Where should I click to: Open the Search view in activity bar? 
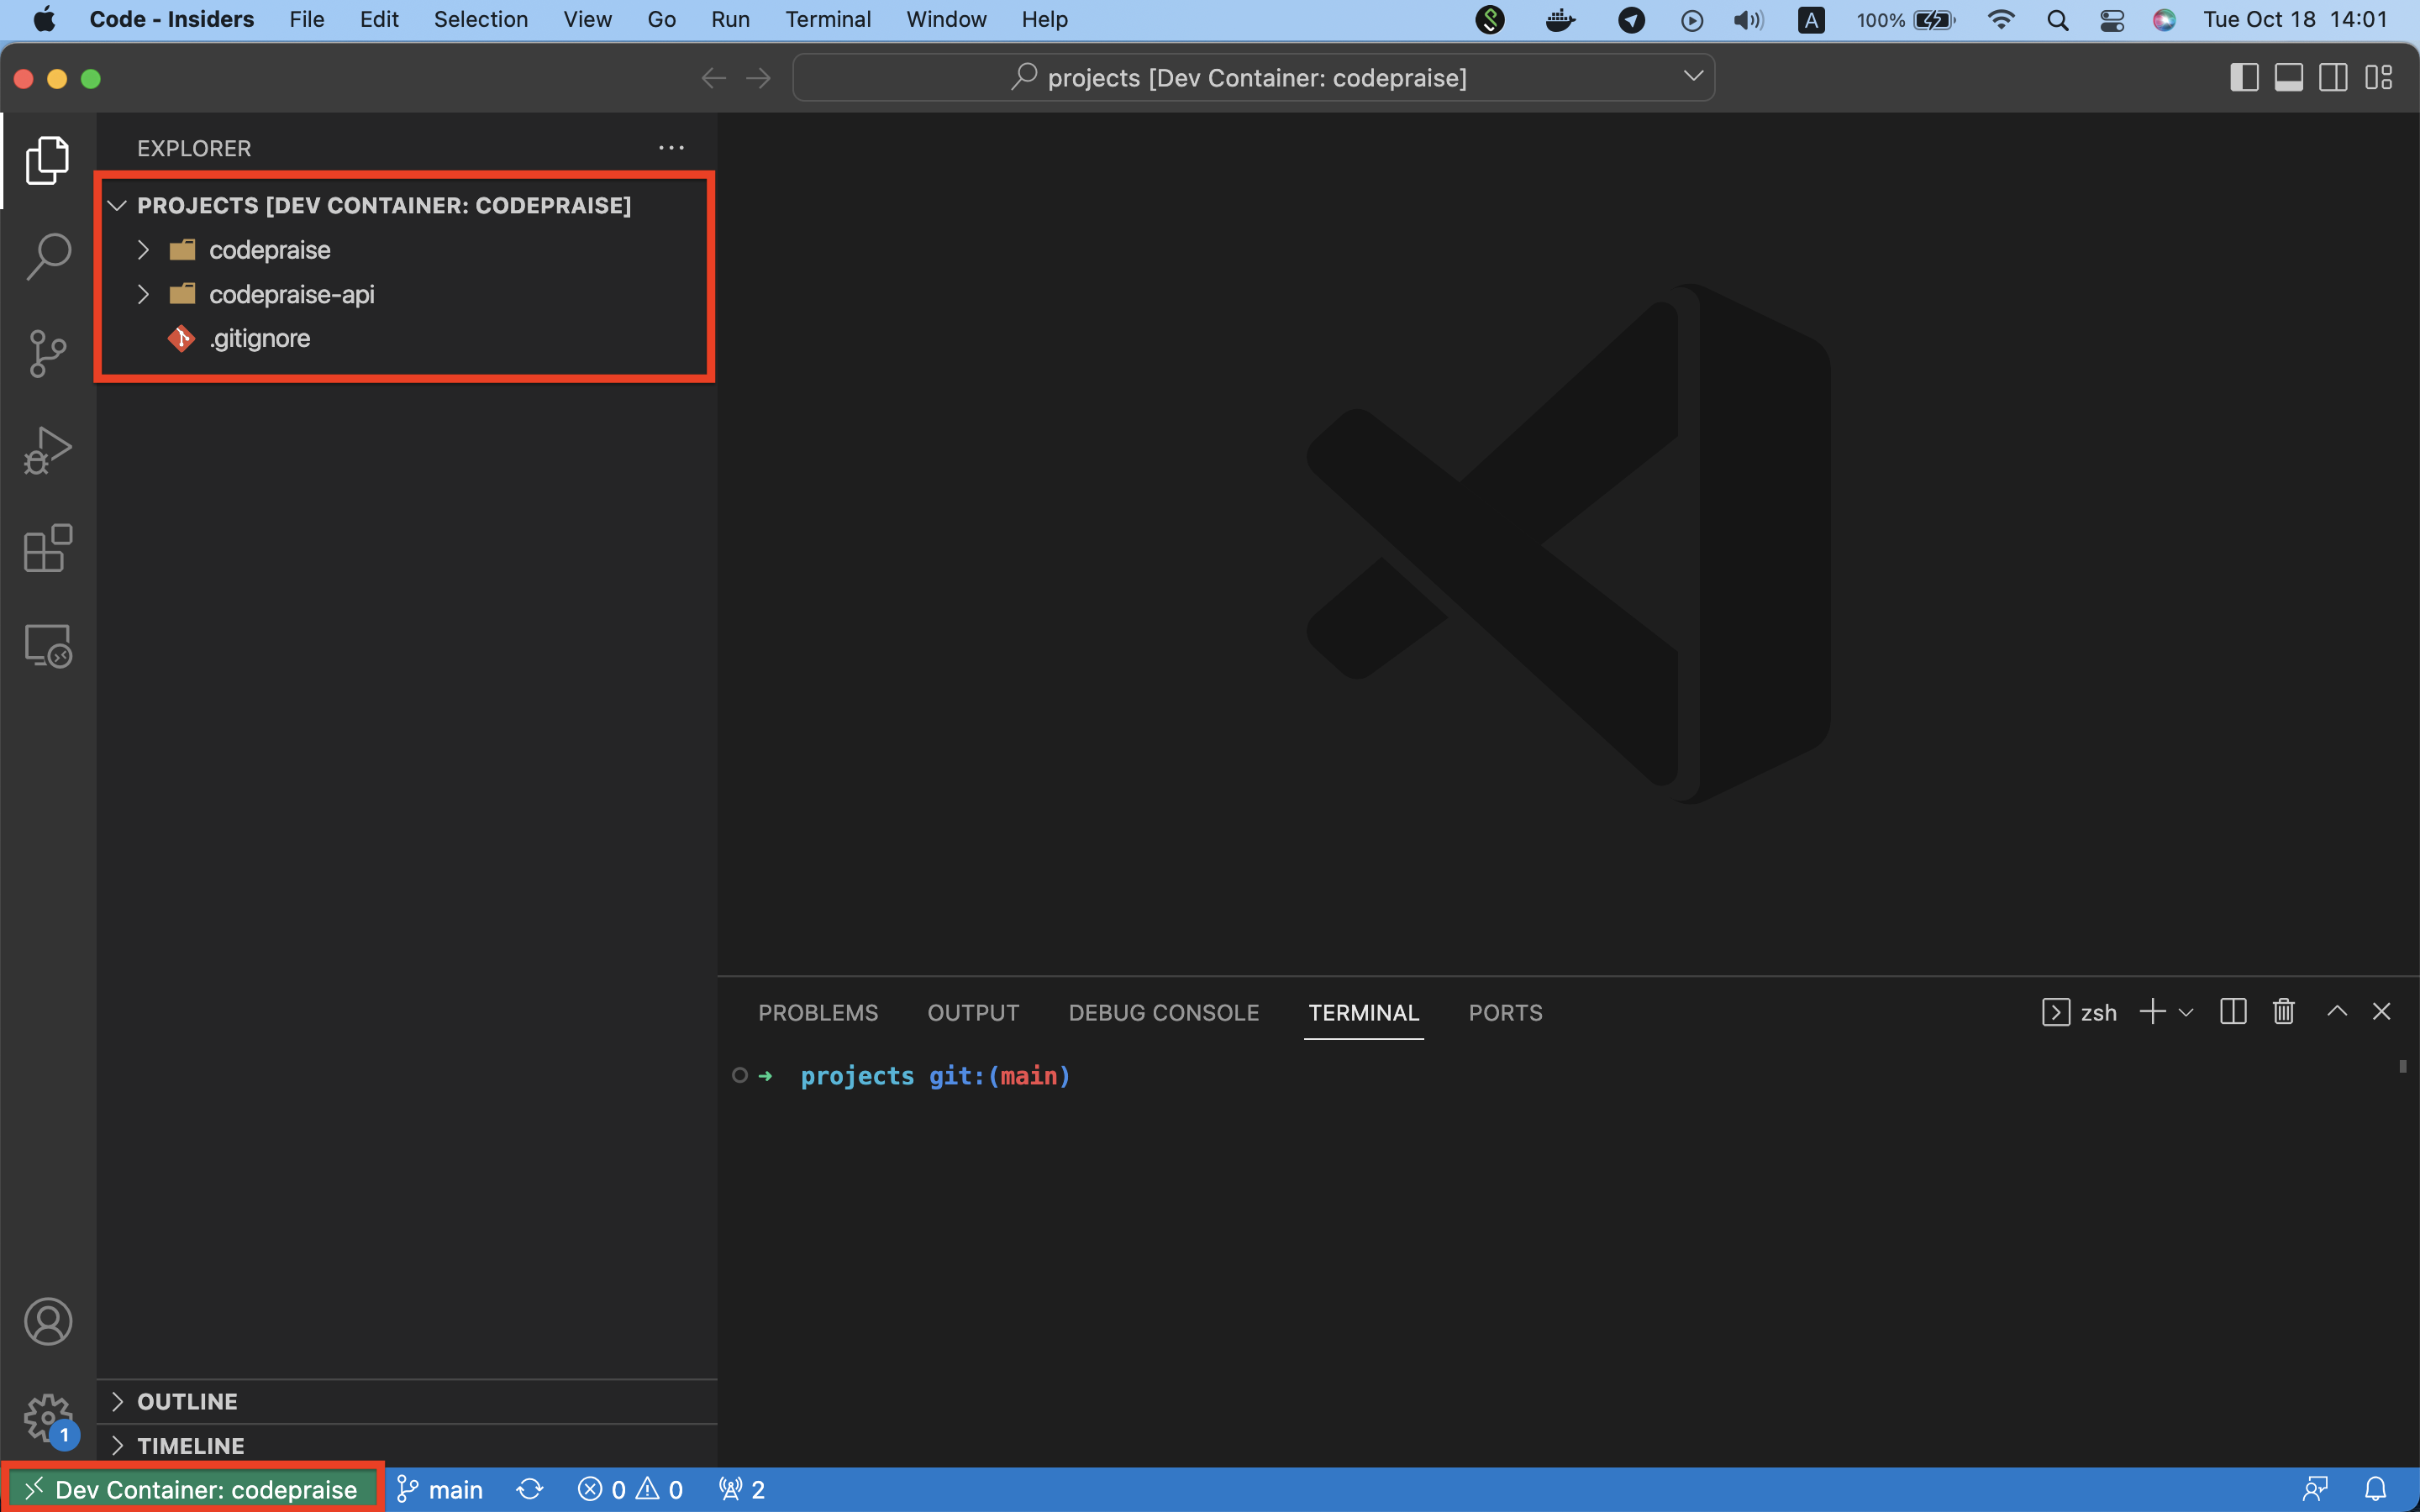pyautogui.click(x=48, y=257)
